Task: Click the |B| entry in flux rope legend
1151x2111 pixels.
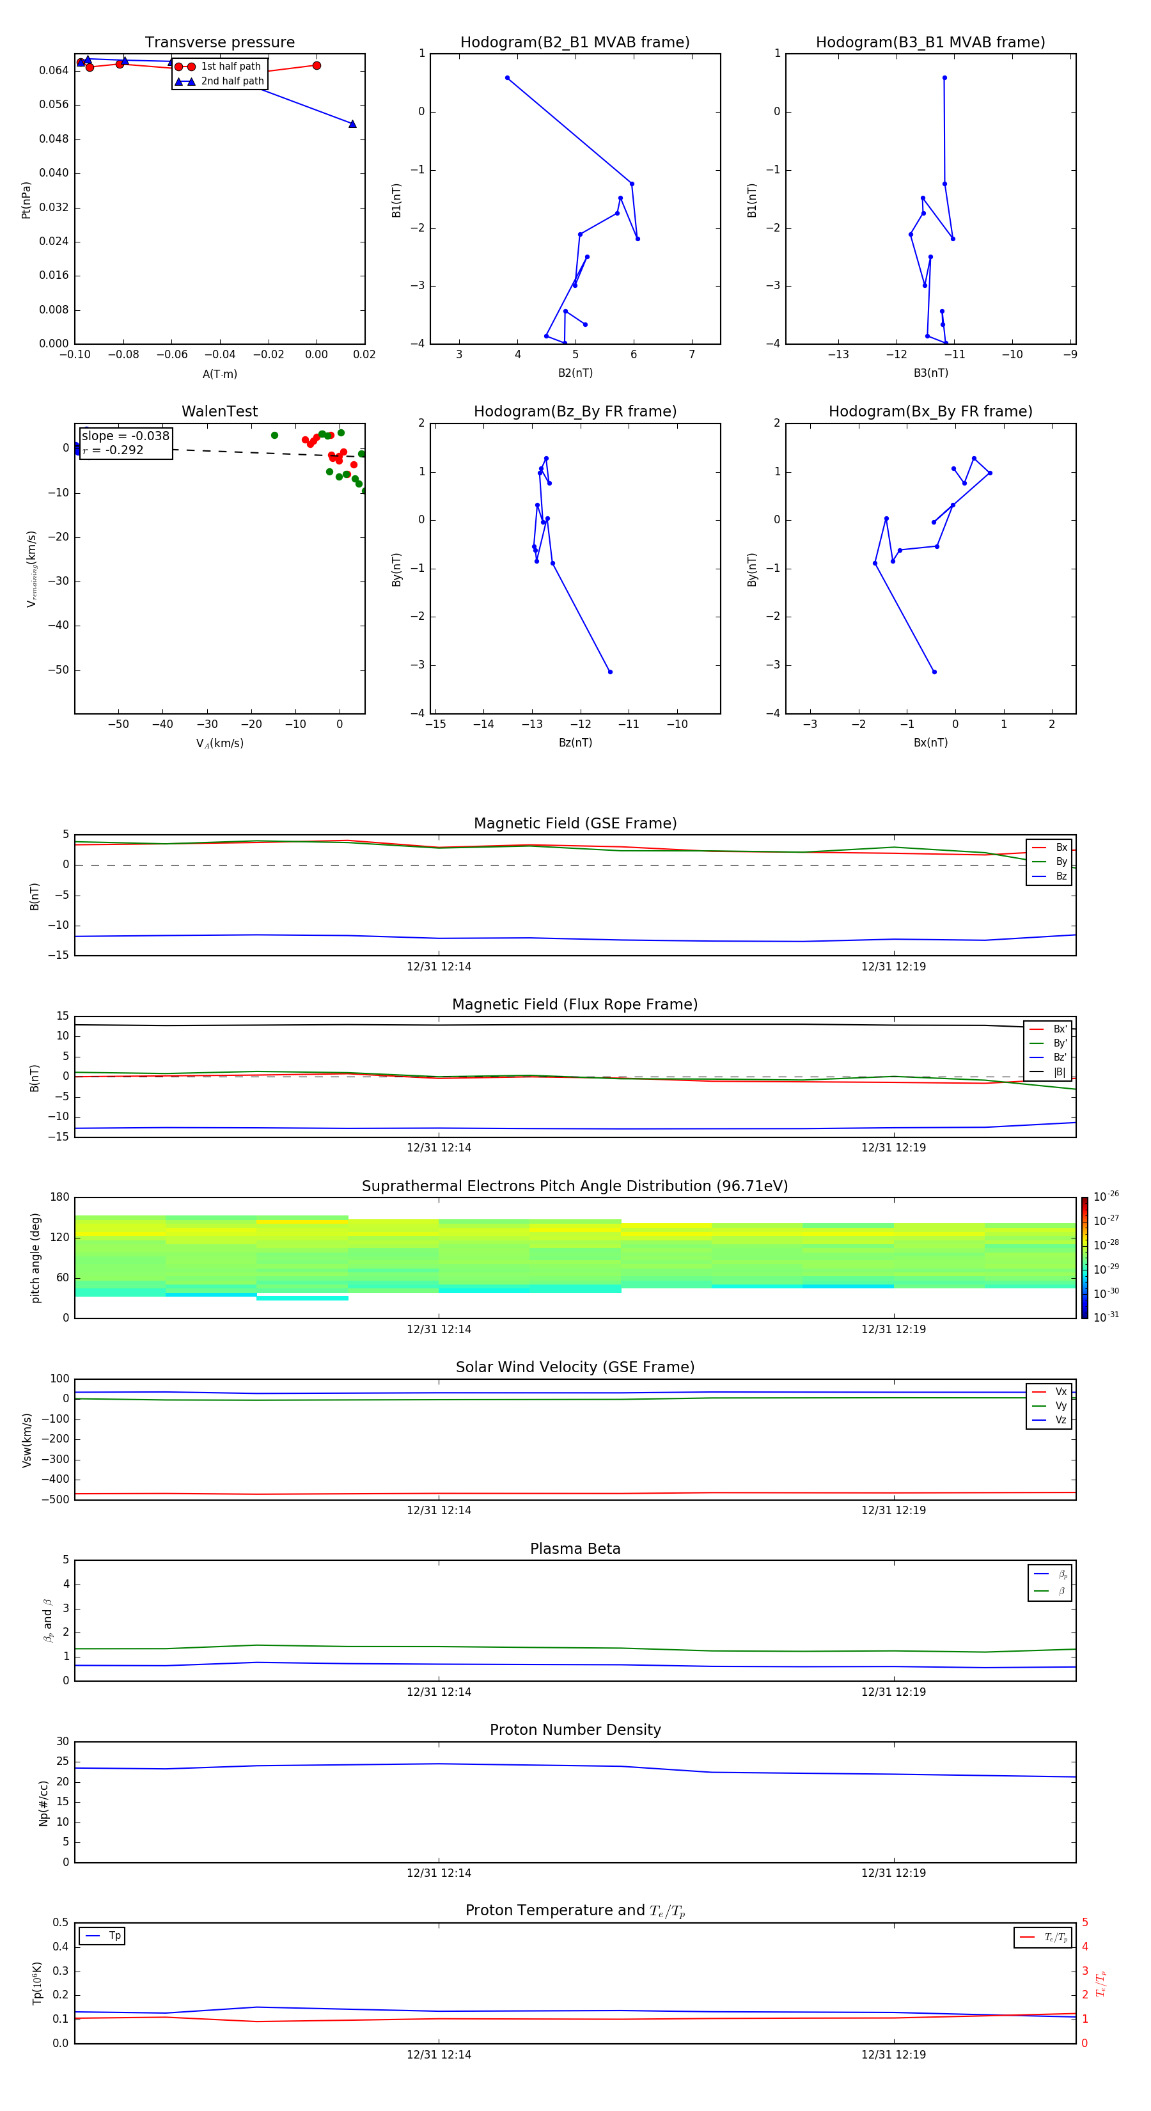Action: [1049, 1072]
